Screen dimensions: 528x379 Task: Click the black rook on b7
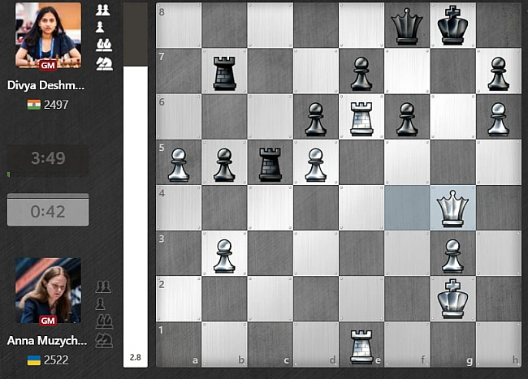coord(224,71)
